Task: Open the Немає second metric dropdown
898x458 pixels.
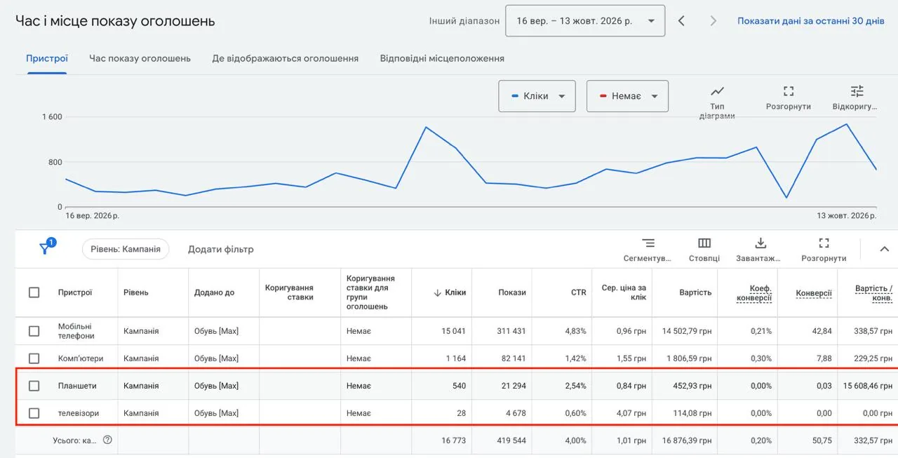Action: pos(627,96)
